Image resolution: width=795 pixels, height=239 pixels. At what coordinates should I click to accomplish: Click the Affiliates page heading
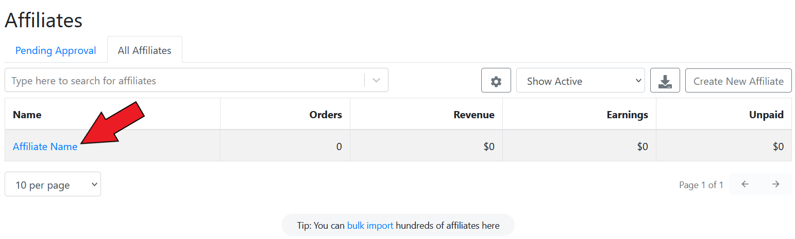click(x=43, y=21)
